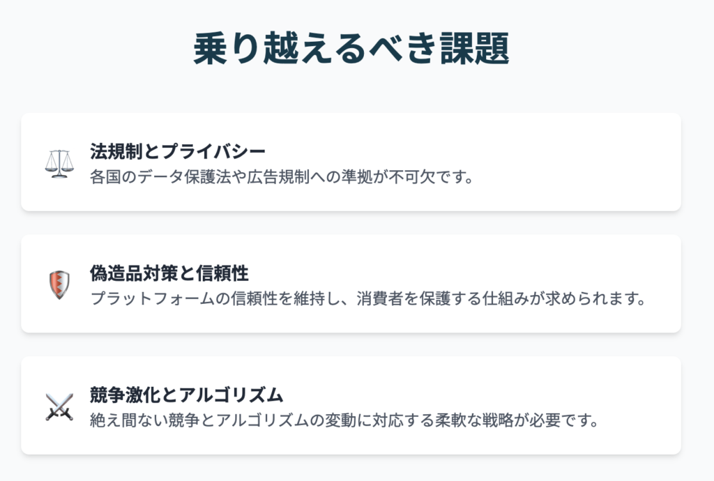Click the balance scales icon
This screenshot has height=481, width=714.
[59, 163]
